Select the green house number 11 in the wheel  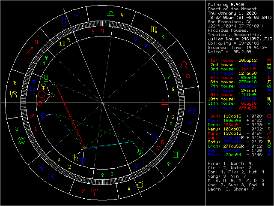pos(43,63)
